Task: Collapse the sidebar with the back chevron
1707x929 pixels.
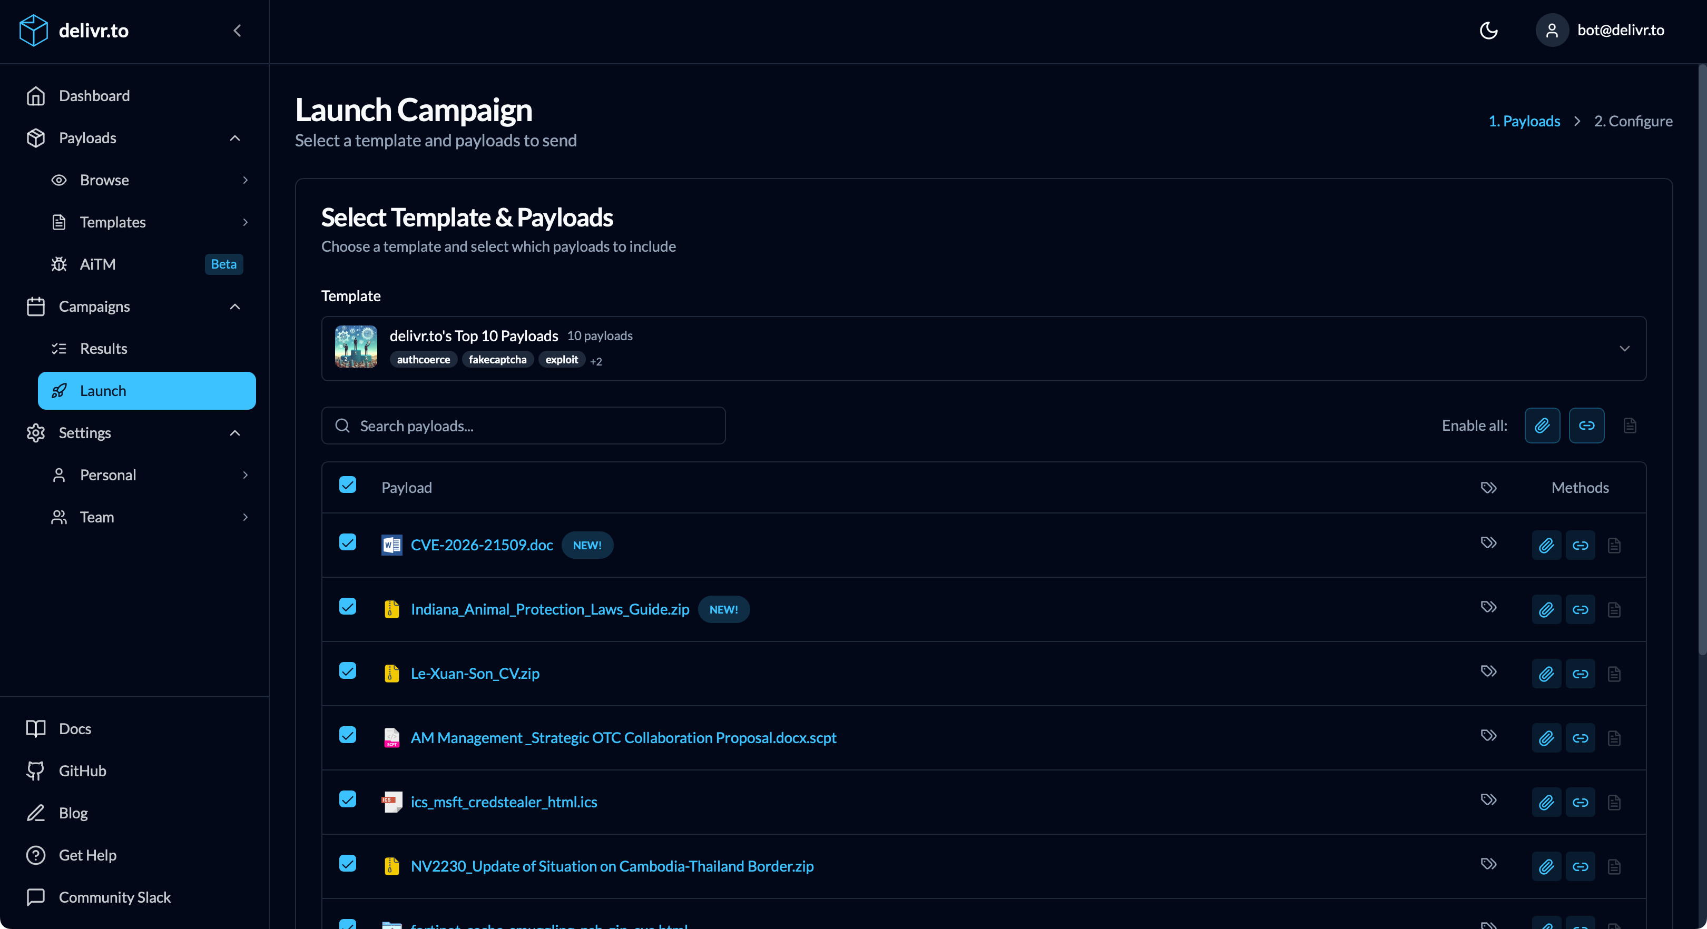Action: tap(237, 31)
